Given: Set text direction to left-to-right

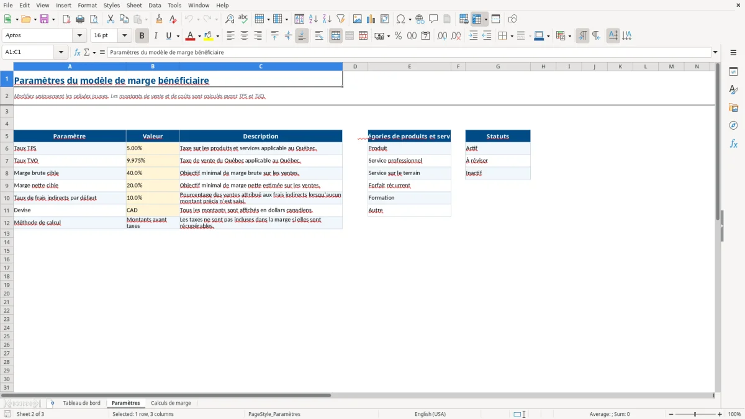Looking at the screenshot, I should click(582, 36).
